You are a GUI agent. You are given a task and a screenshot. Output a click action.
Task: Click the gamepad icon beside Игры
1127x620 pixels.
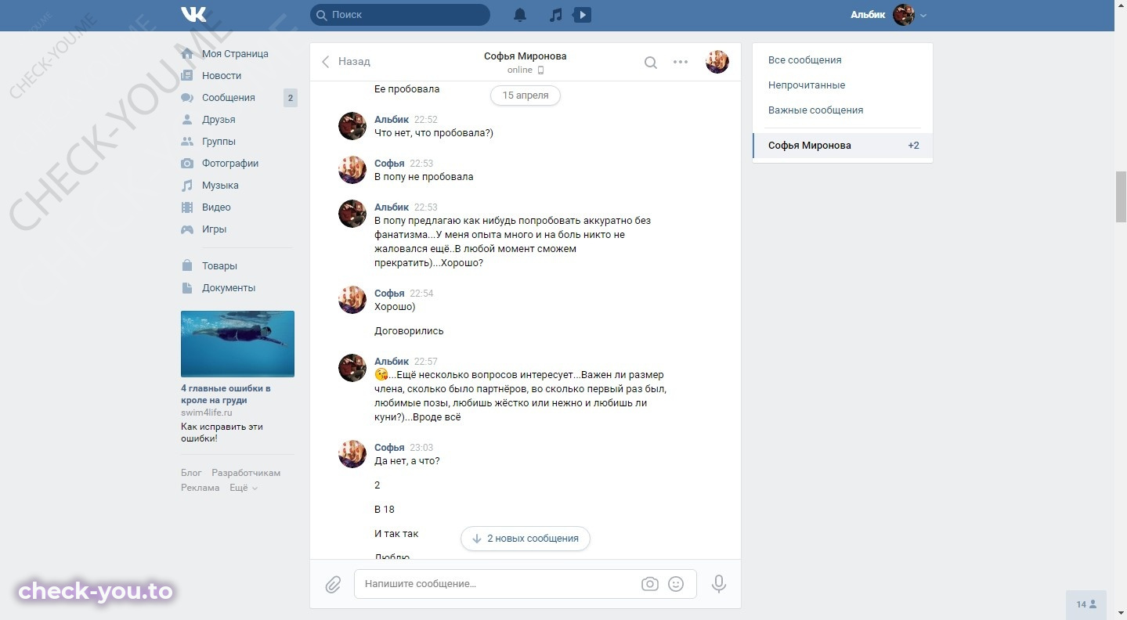(187, 229)
